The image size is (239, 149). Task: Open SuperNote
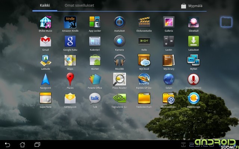pos(46,98)
